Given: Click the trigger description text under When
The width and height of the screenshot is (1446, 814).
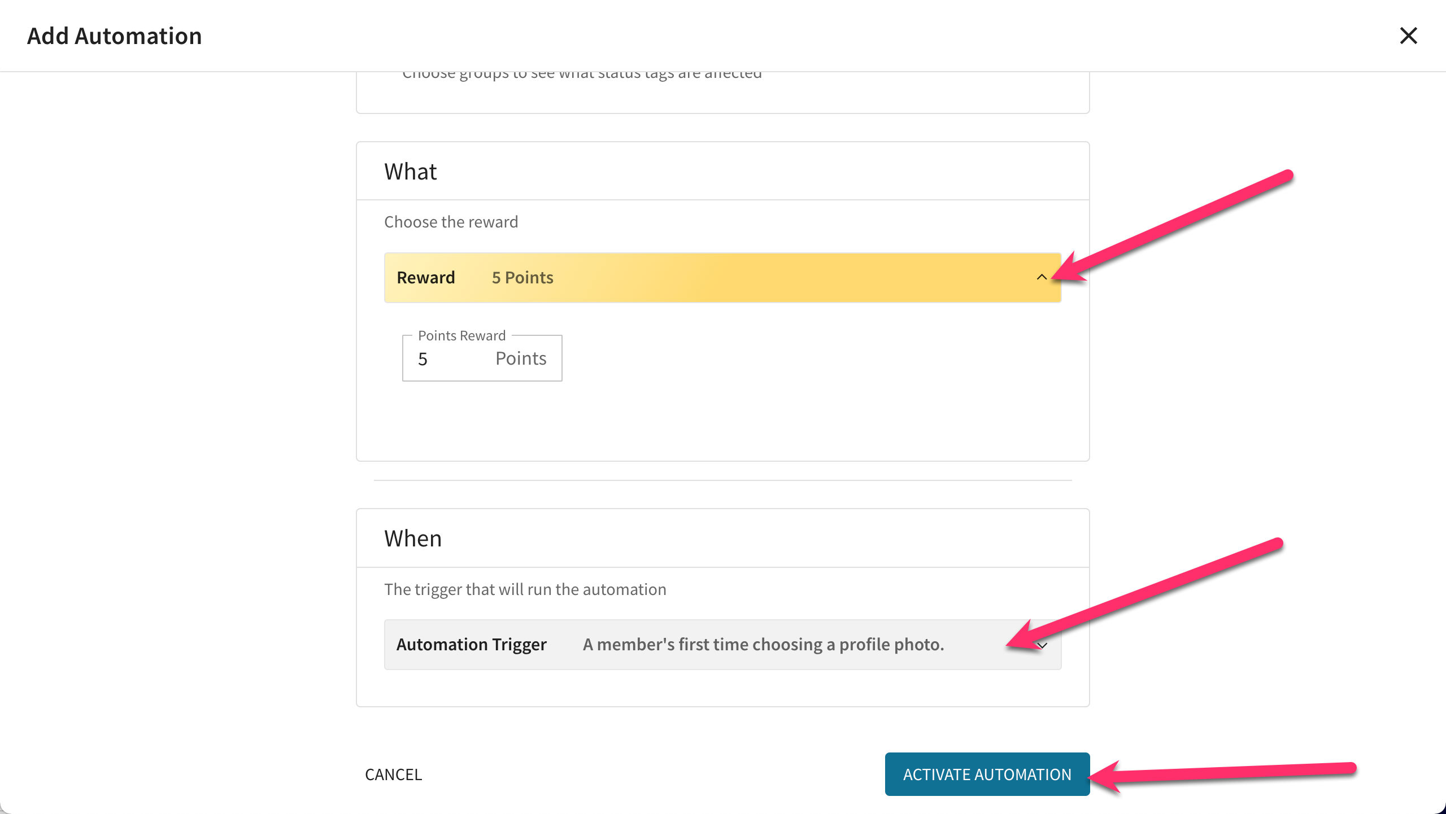Looking at the screenshot, I should [x=525, y=589].
